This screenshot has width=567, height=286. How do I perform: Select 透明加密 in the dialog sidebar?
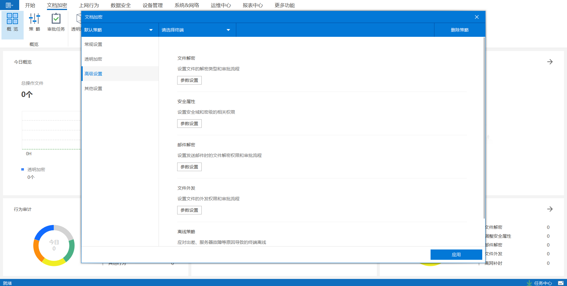[x=93, y=59]
